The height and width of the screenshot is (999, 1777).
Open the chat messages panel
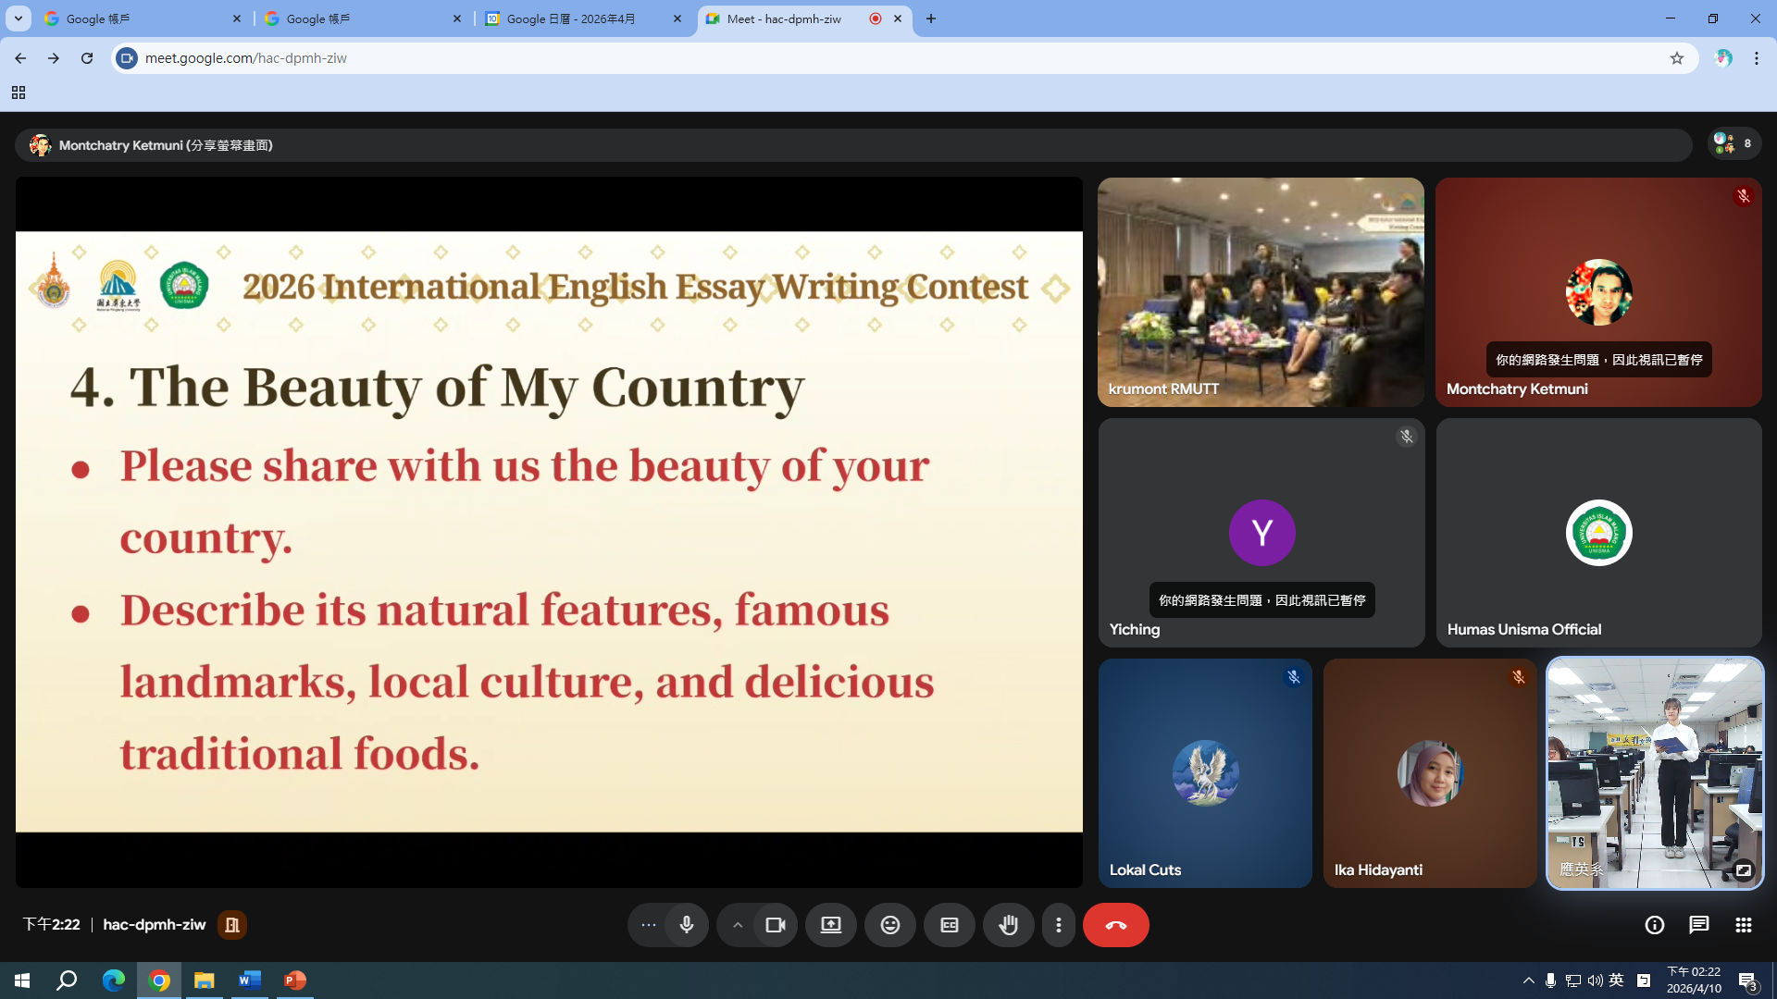(1698, 925)
